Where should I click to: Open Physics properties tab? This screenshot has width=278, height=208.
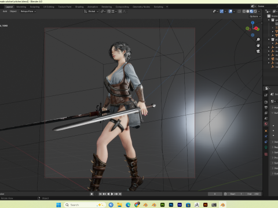tap(266, 136)
